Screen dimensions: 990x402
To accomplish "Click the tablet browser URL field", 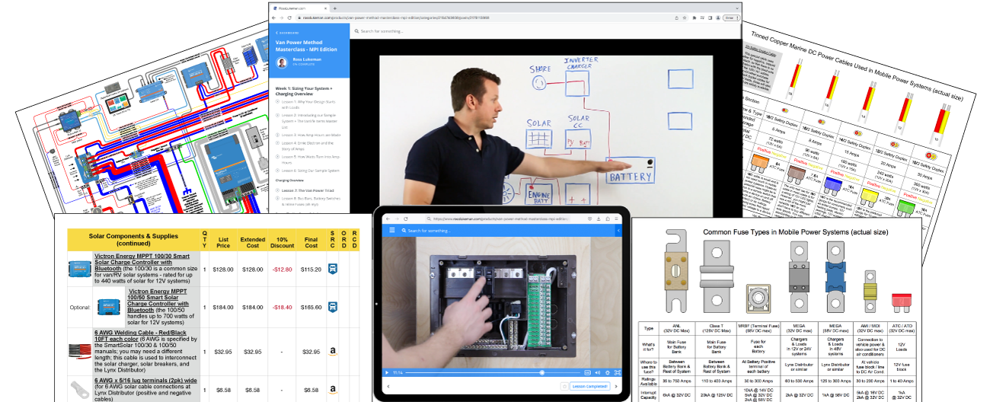I will (x=498, y=219).
